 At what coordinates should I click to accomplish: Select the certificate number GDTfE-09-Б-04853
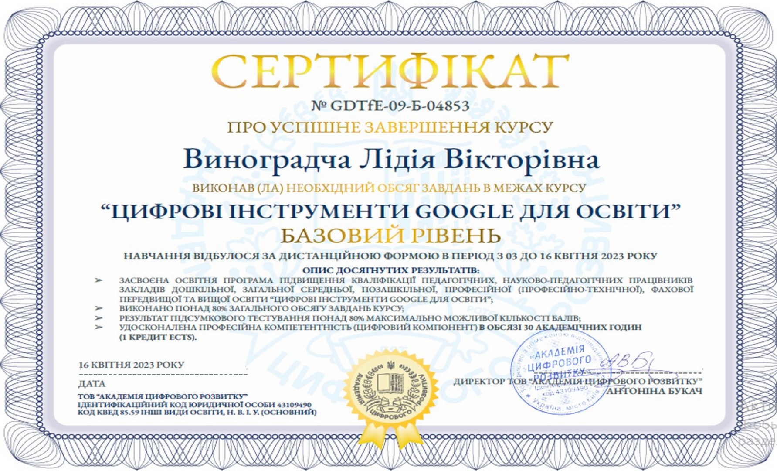click(x=390, y=106)
